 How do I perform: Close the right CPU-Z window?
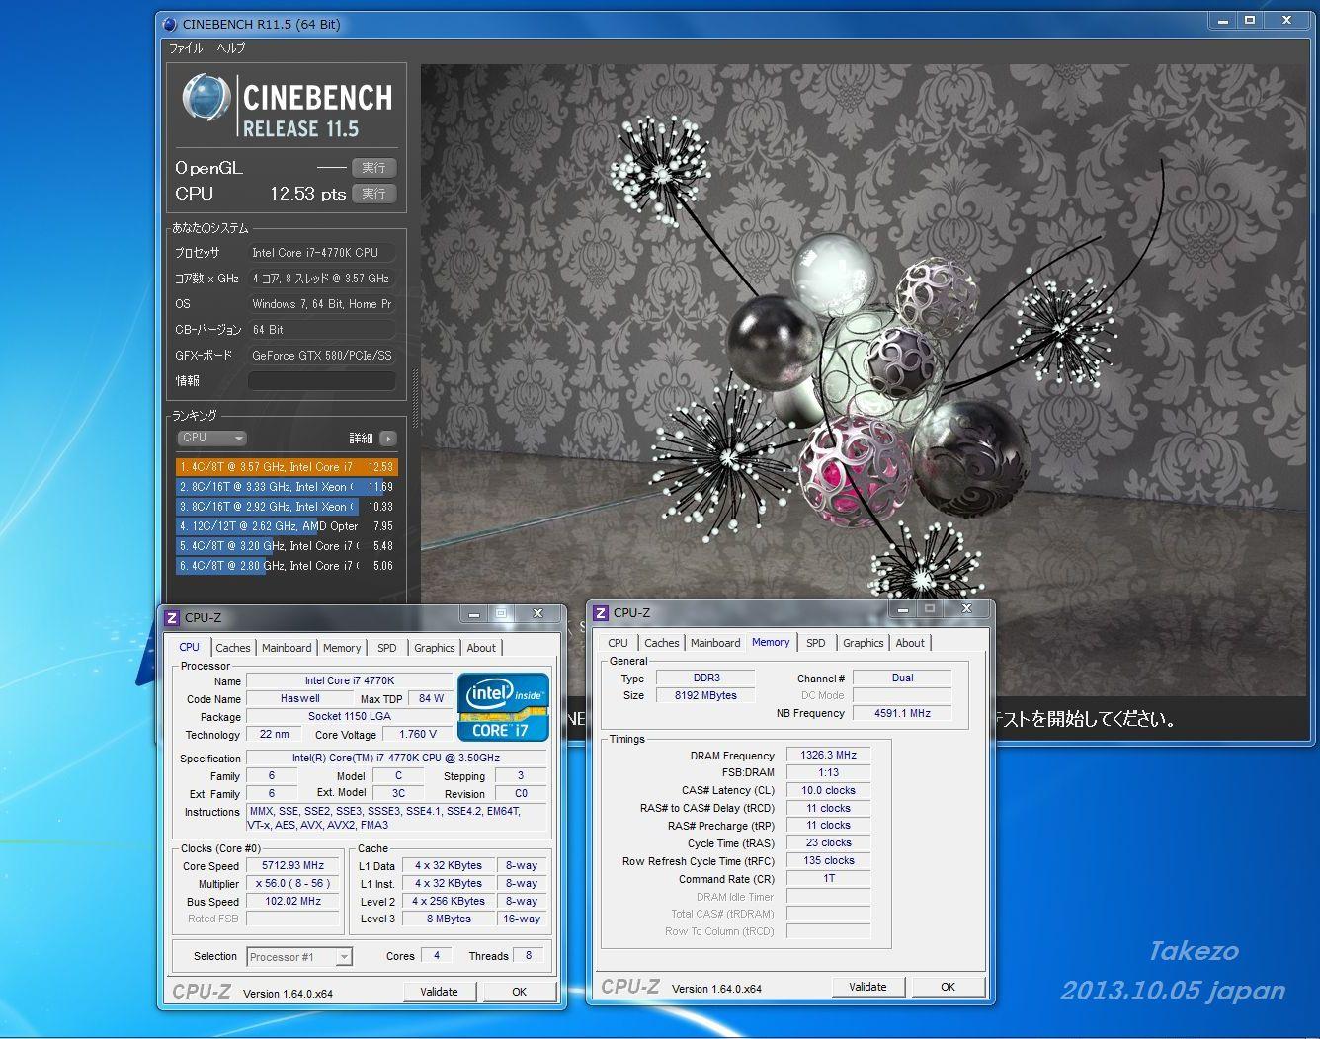click(x=966, y=609)
